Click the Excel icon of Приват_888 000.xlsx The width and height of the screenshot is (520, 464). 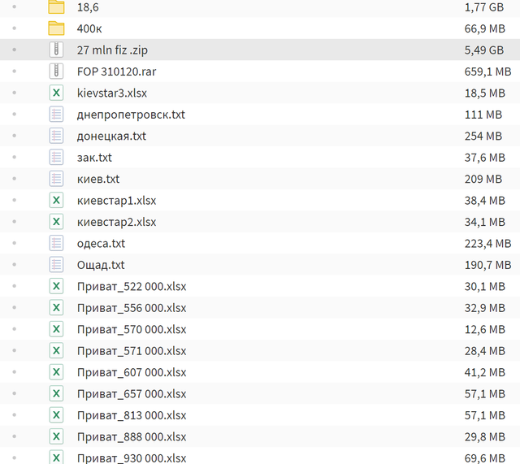coord(56,436)
